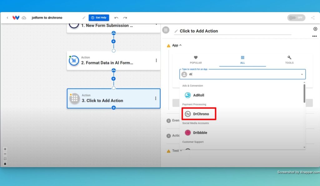Image resolution: width=320 pixels, height=186 pixels.
Task: Open Get Help support button
Action: (99, 18)
